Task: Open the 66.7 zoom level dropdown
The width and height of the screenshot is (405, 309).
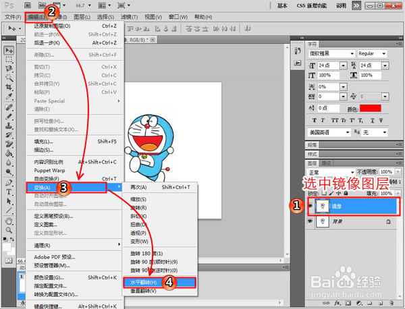Action: [90, 5]
